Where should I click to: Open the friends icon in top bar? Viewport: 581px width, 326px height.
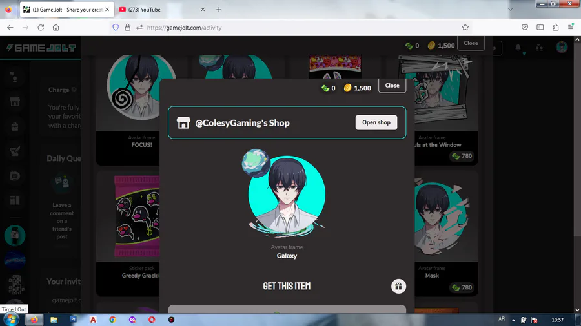coord(539,47)
